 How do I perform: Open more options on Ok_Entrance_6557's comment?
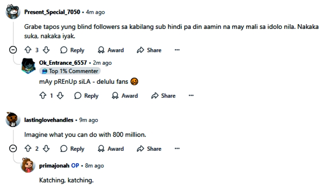tap(191, 96)
